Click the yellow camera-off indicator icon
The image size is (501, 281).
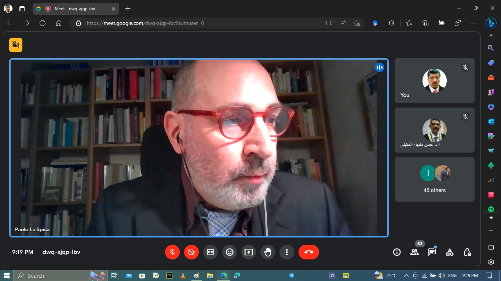16,45
